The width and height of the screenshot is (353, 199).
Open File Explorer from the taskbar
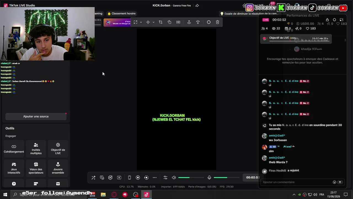coord(103,195)
